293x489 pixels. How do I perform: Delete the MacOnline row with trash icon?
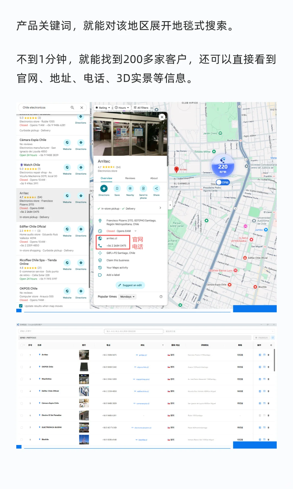269,379
